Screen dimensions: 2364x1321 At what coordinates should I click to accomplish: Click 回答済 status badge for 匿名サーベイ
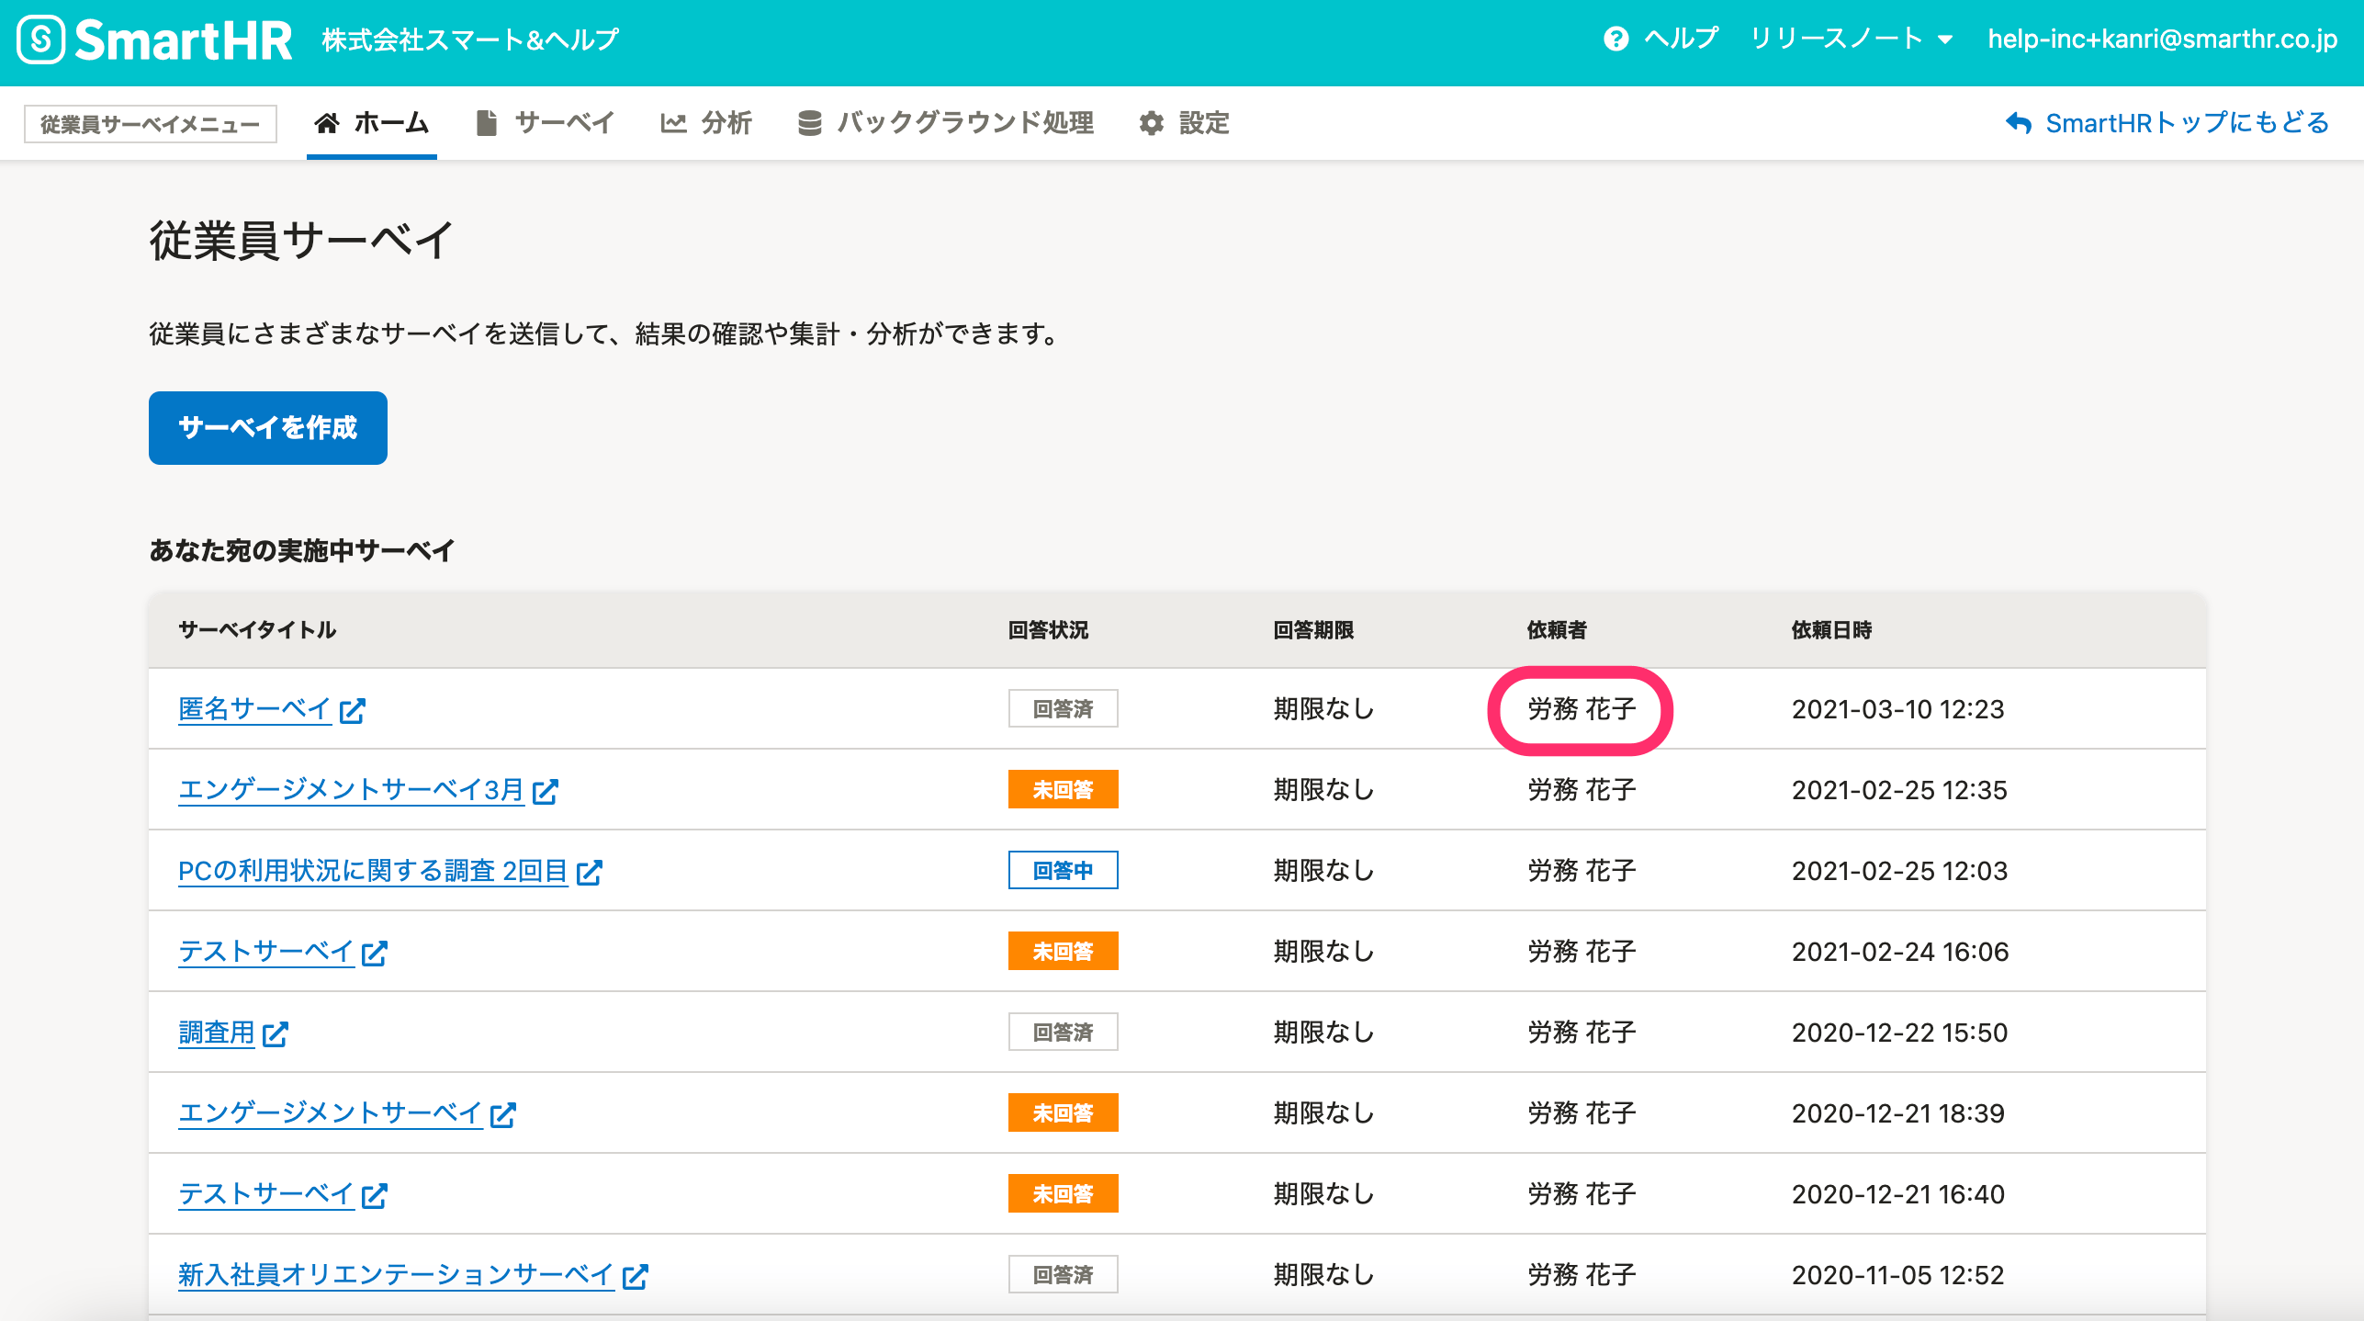click(1063, 708)
